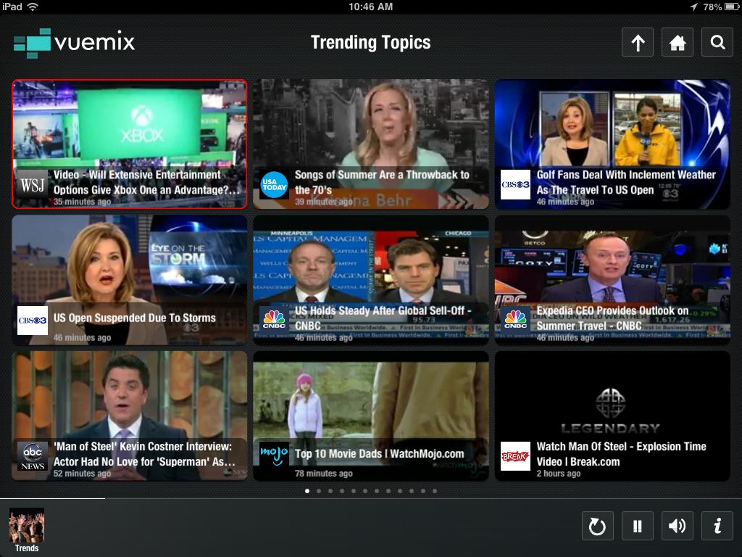Screen dimensions: 742x557
Task: Click the '35 minutes ago' timestamp
Action: pyautogui.click(x=83, y=202)
